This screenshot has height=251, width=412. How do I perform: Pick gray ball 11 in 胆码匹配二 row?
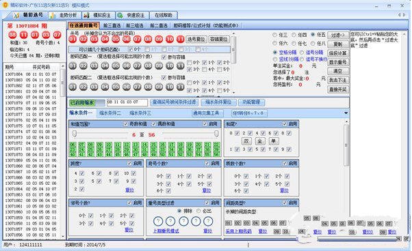(x=180, y=87)
